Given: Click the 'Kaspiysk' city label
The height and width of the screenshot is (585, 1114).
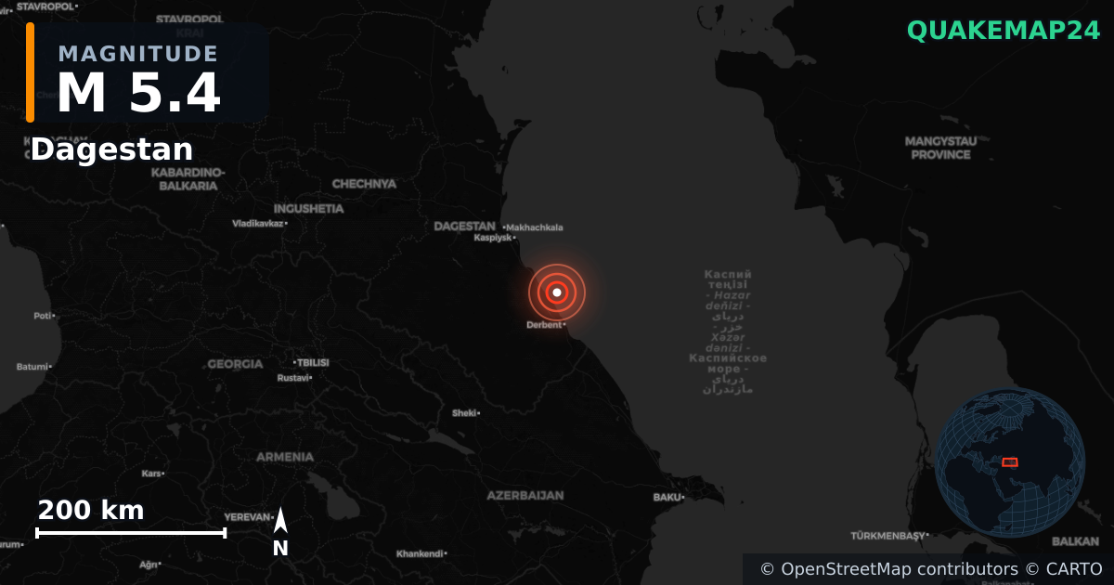Looking at the screenshot, I should tap(495, 238).
